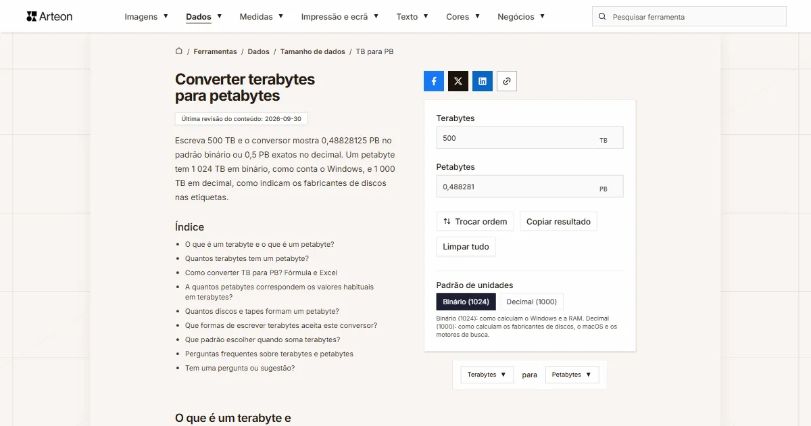The image size is (811, 426).
Task: Jump to 'Quantos discos e tapes' section
Action: click(262, 311)
